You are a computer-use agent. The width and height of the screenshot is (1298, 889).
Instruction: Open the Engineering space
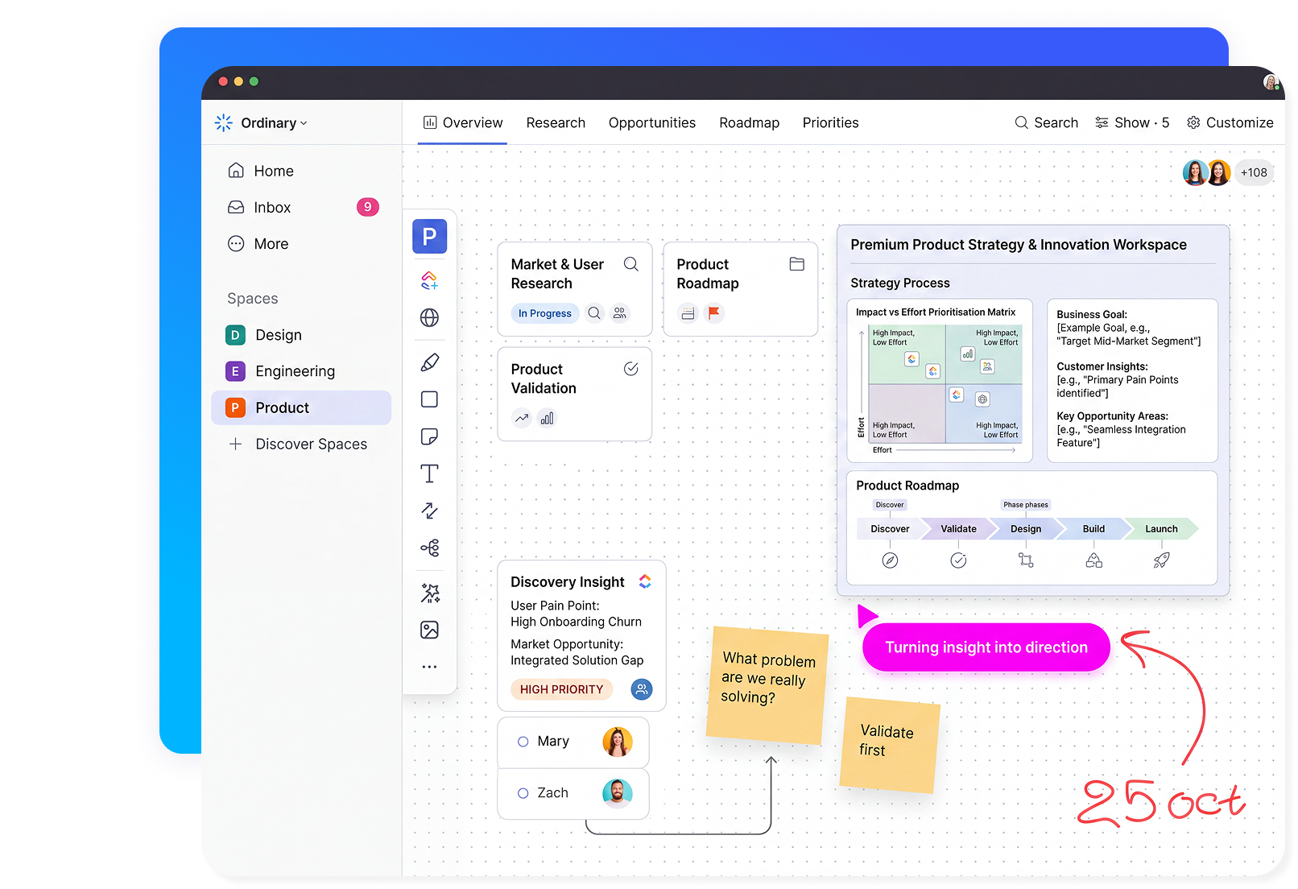tap(301, 371)
